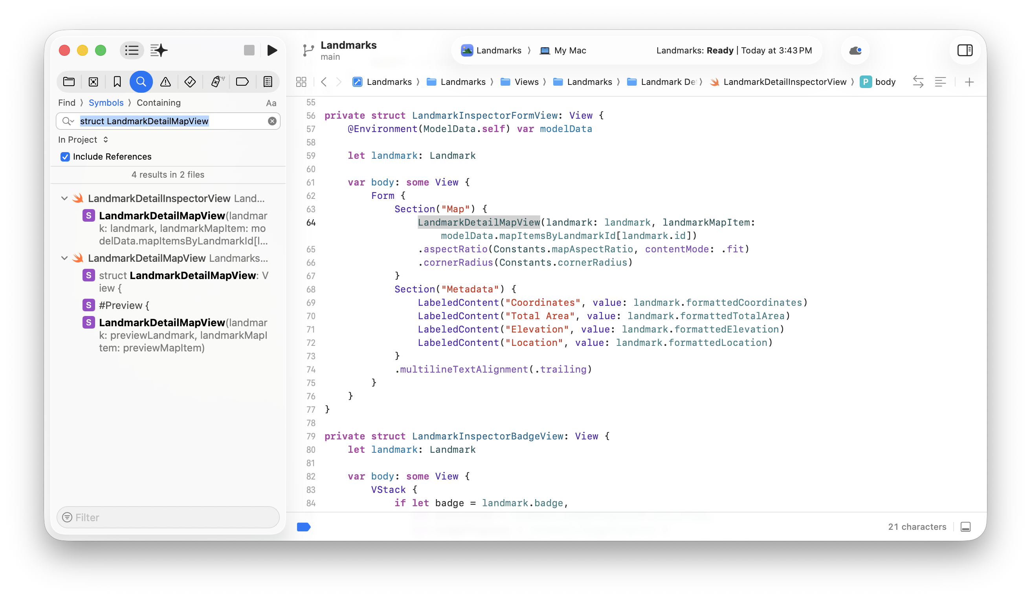Click the Landmarks: Ready activity status

pyautogui.click(x=734, y=50)
